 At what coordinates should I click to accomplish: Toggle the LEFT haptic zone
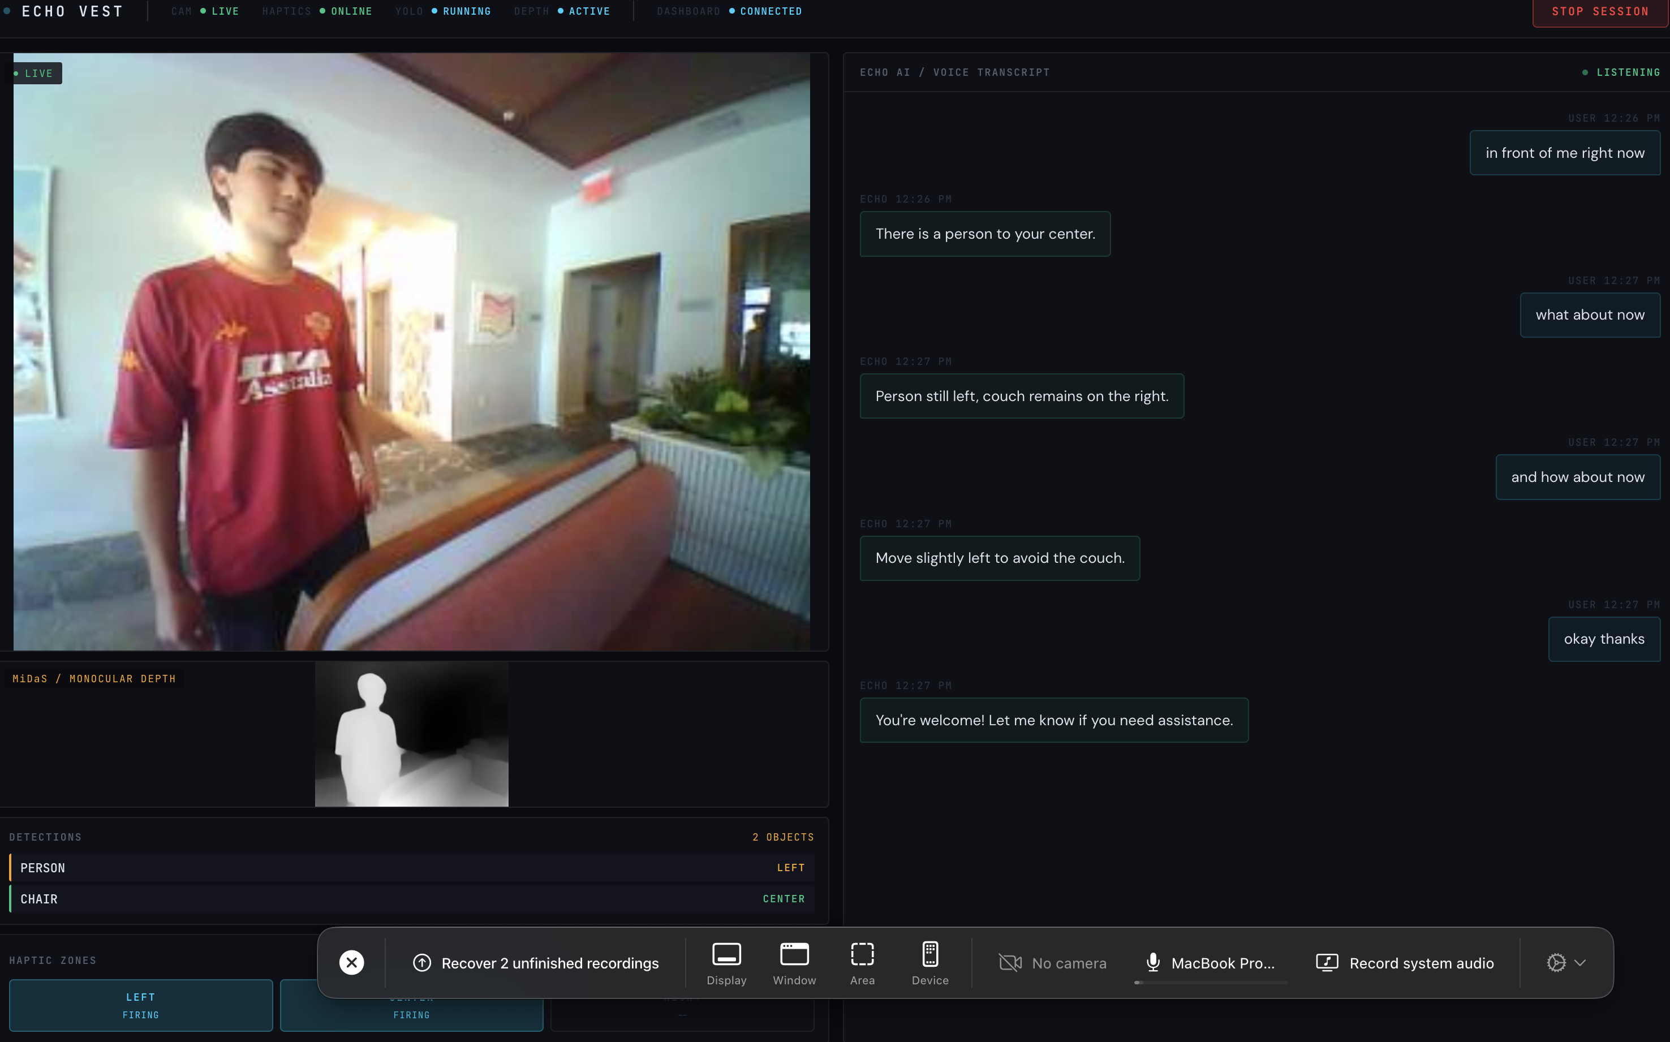pos(141,1005)
